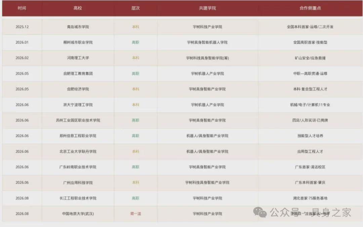
Task: Select the 柳州城市职业学院 cell
Action: coord(78,43)
